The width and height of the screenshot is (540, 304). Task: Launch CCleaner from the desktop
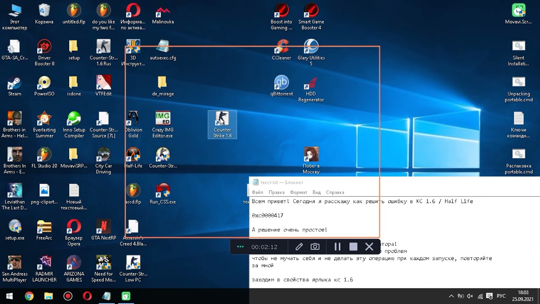281,50
